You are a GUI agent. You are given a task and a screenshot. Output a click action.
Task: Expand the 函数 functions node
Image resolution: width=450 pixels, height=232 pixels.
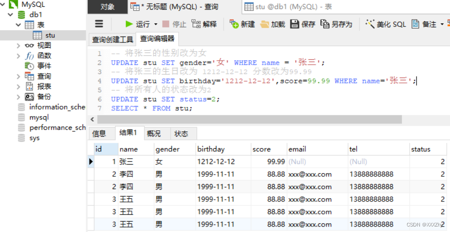pos(18,56)
